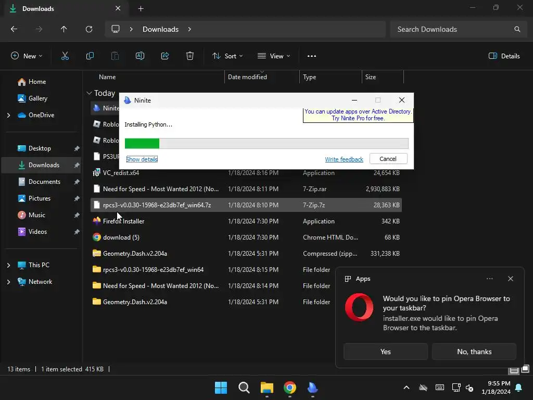Viewport: 533px width, 400px height.
Task: Dismiss the Apps notification
Action: coord(511,279)
